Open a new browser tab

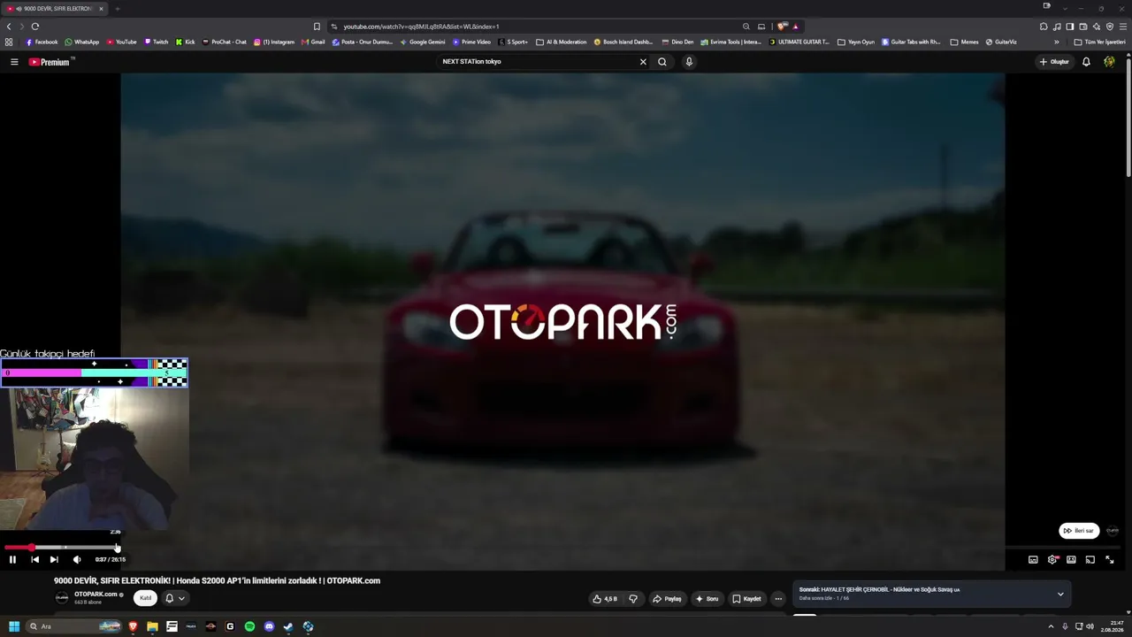[117, 9]
